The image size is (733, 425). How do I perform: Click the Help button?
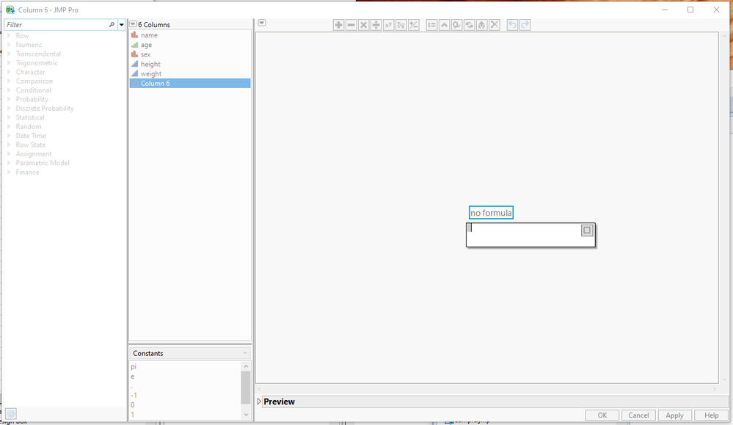click(x=712, y=415)
